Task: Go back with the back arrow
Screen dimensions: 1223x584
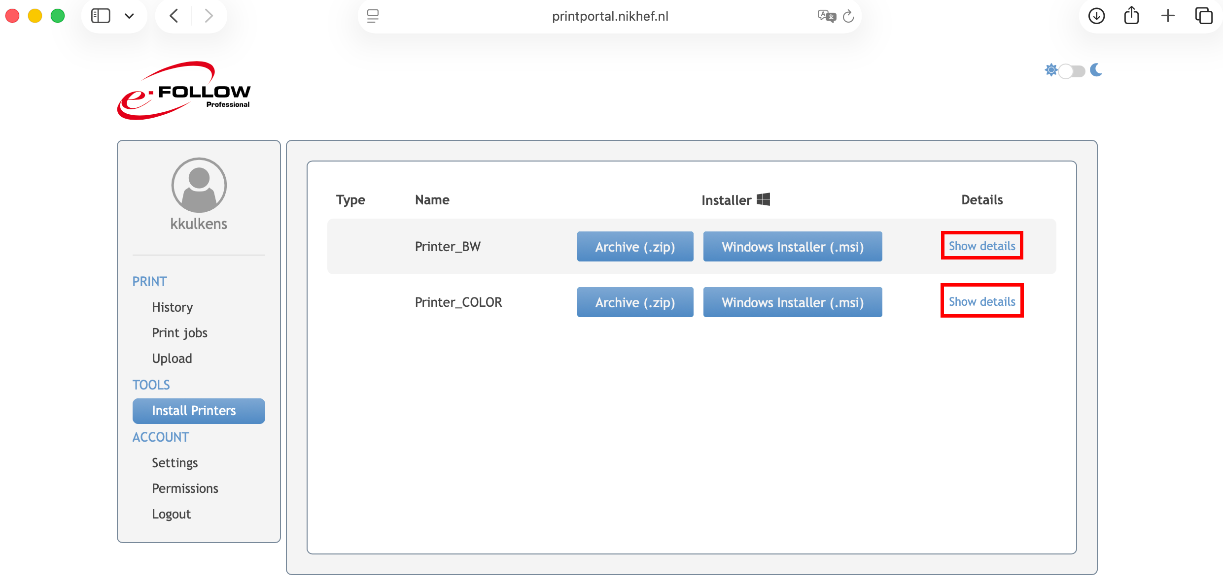Action: click(x=174, y=16)
